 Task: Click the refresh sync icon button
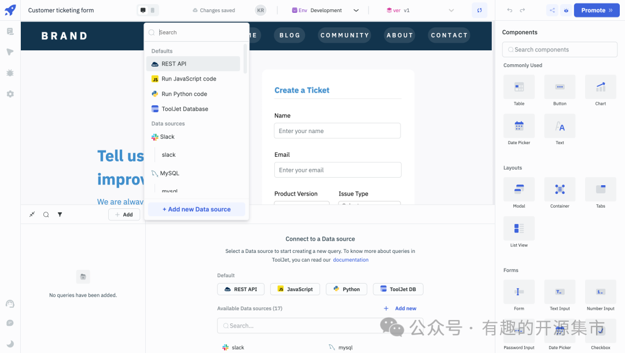(x=480, y=10)
